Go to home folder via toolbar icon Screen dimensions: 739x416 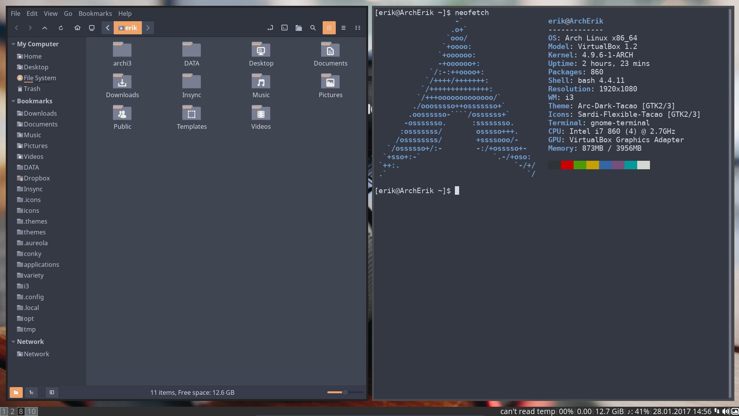coord(77,28)
